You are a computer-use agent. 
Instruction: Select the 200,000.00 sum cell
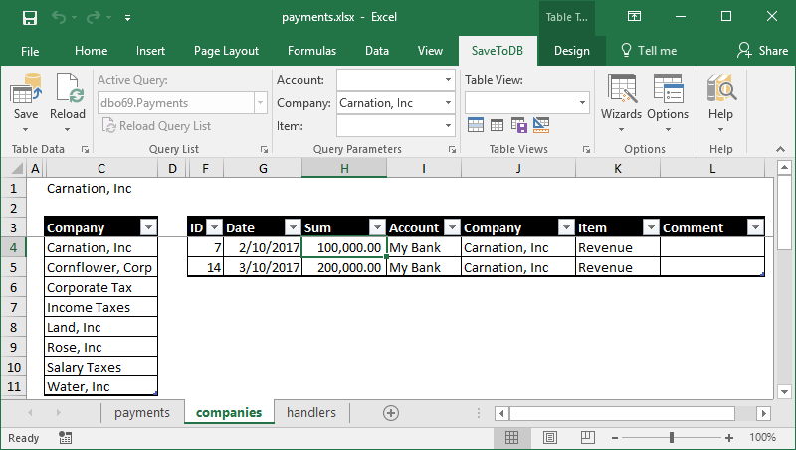pyautogui.click(x=344, y=267)
